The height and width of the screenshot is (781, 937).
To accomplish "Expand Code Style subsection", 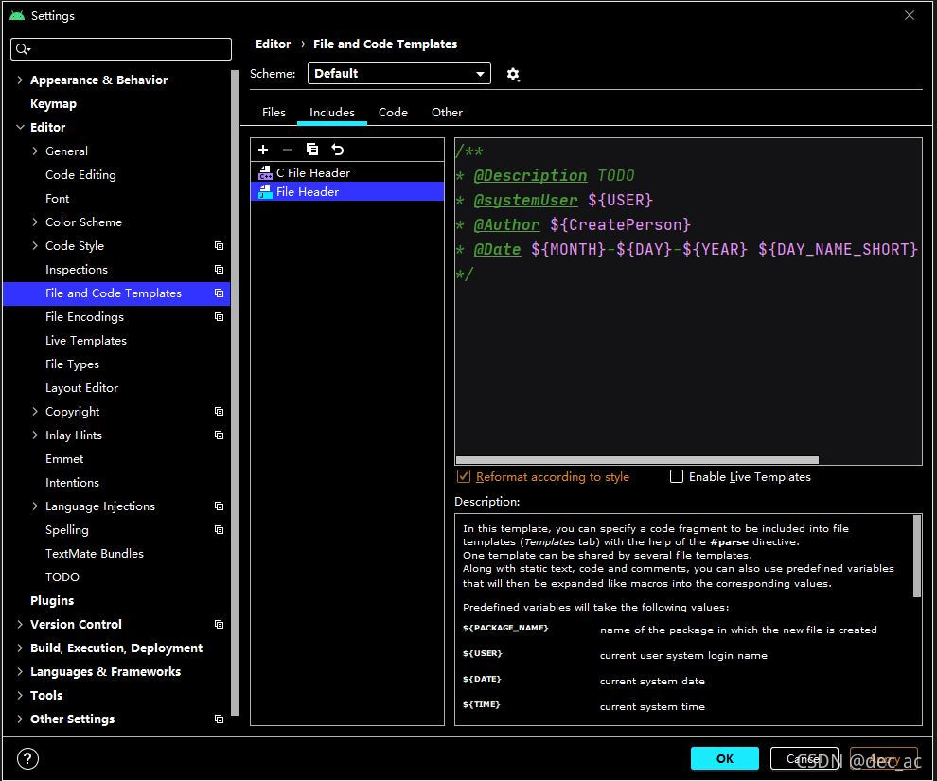I will click(35, 245).
